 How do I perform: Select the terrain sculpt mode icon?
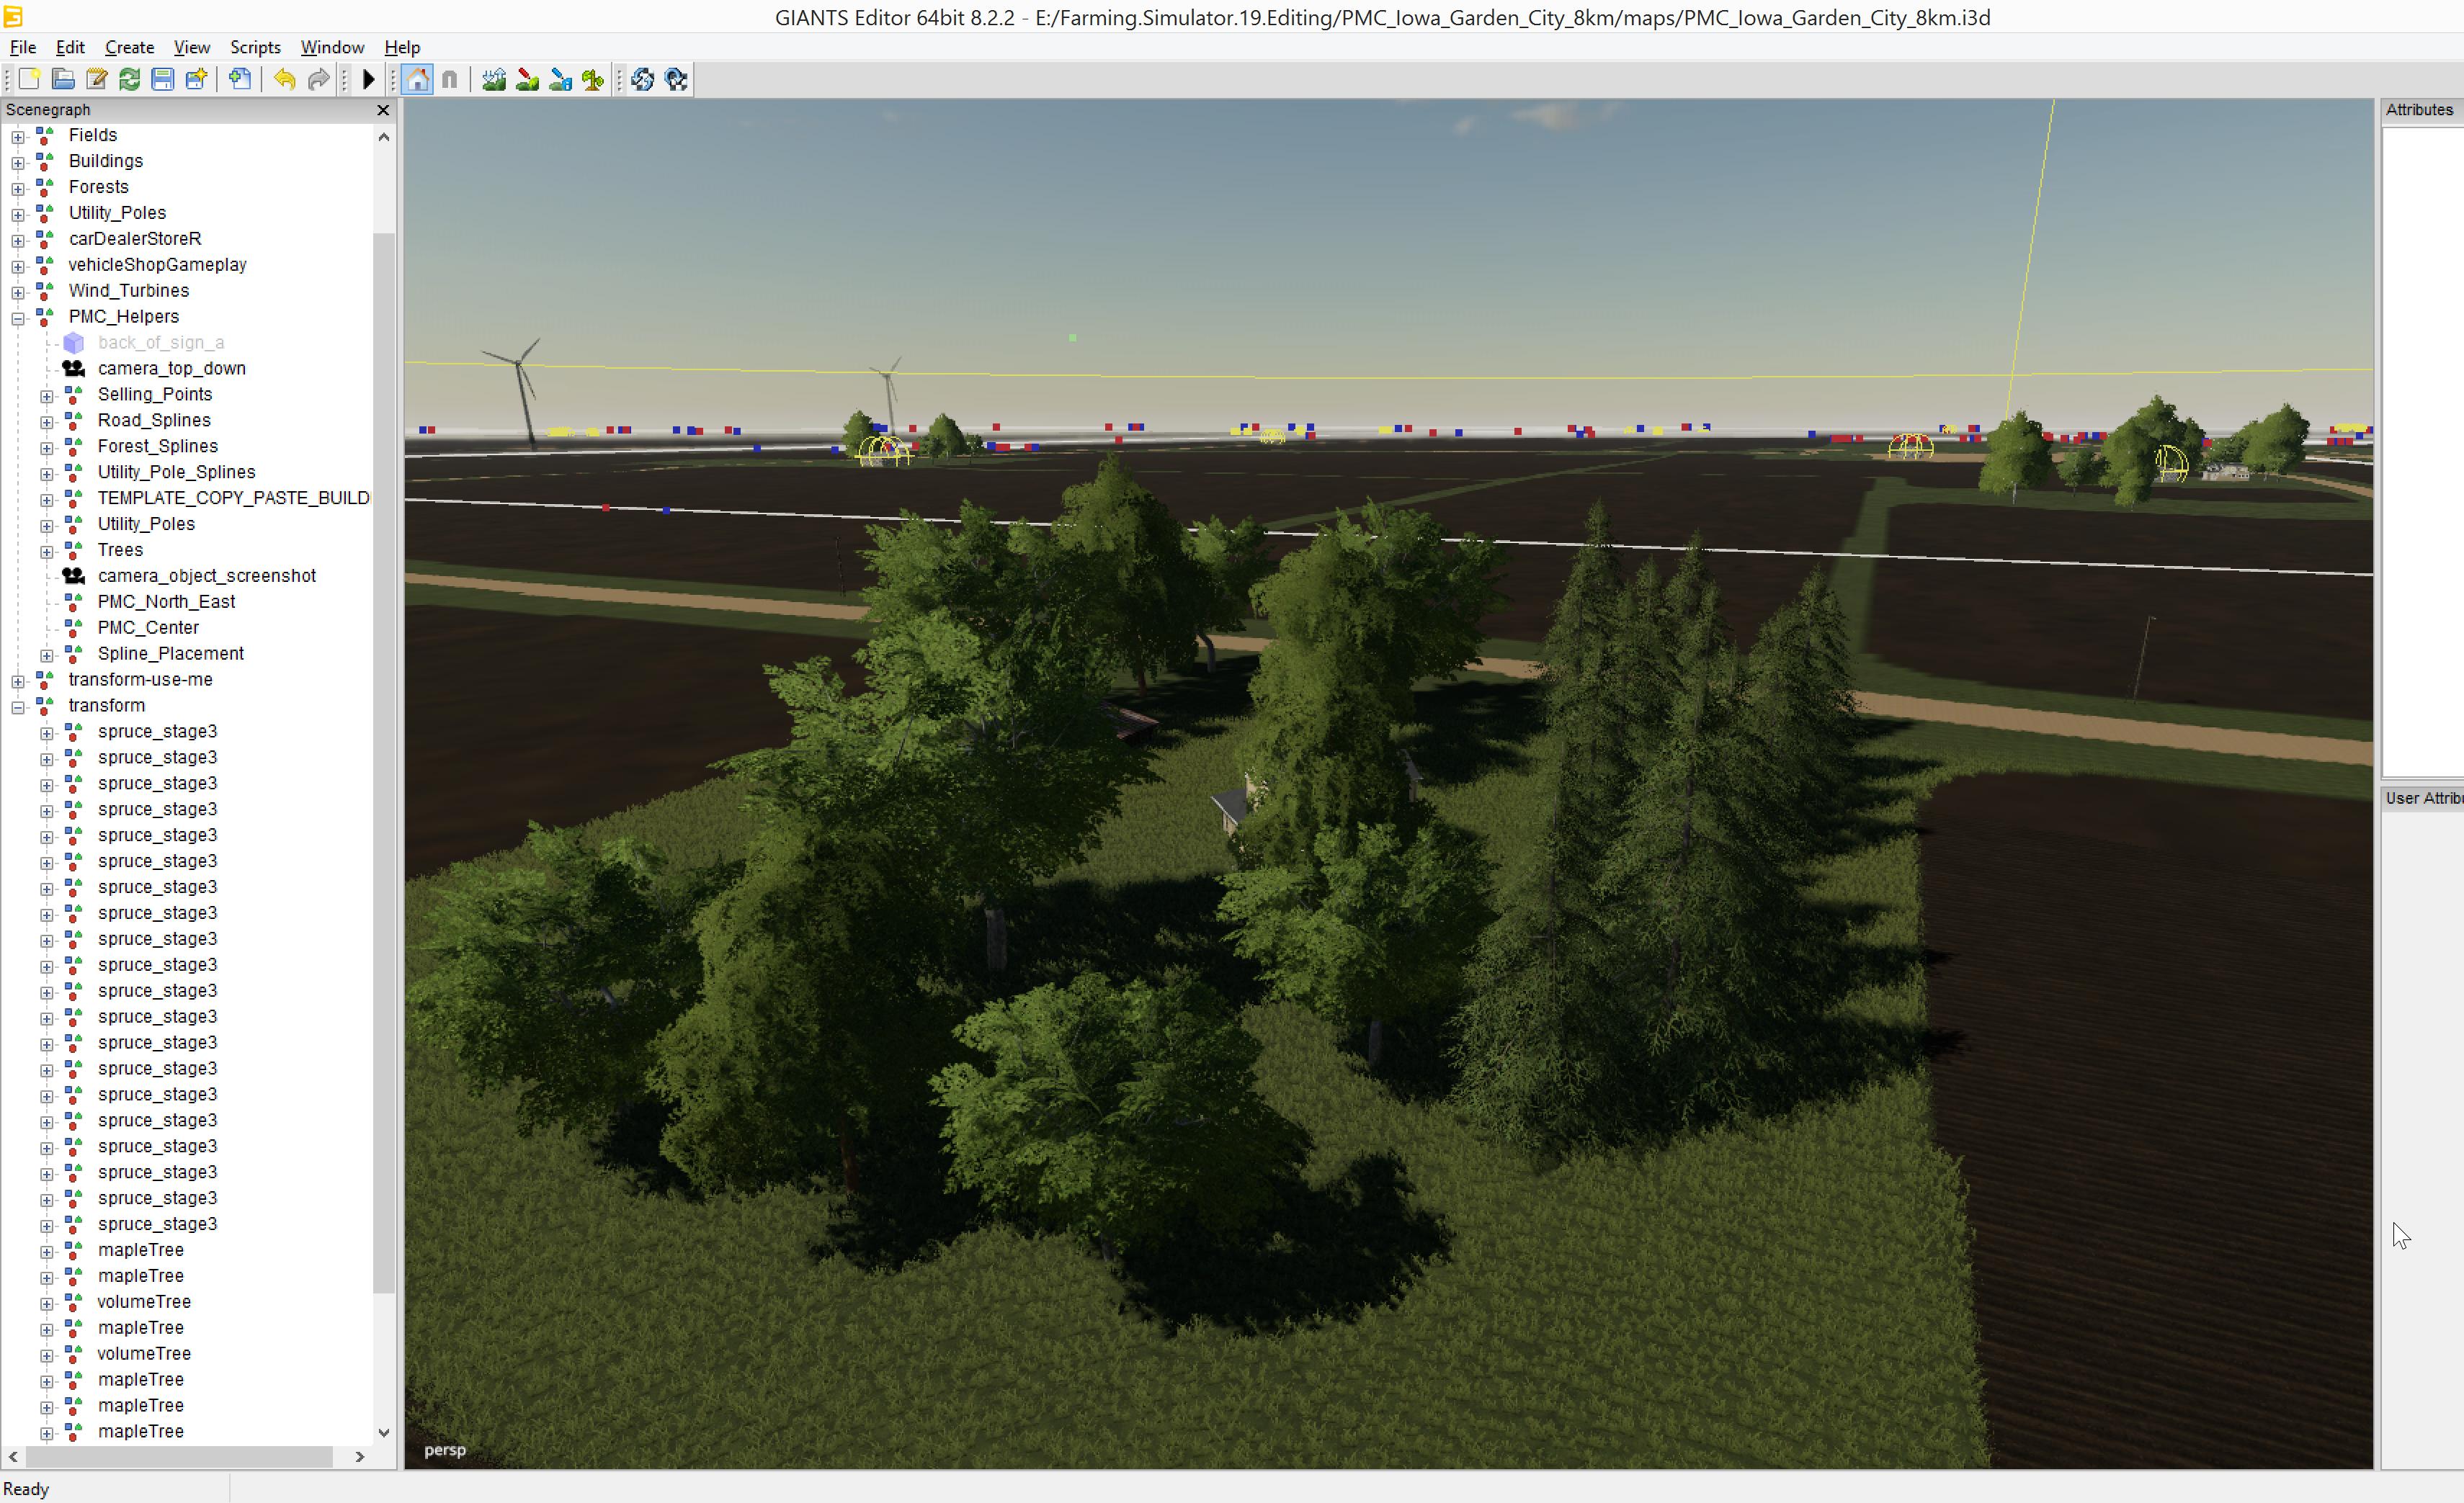pyautogui.click(x=494, y=80)
